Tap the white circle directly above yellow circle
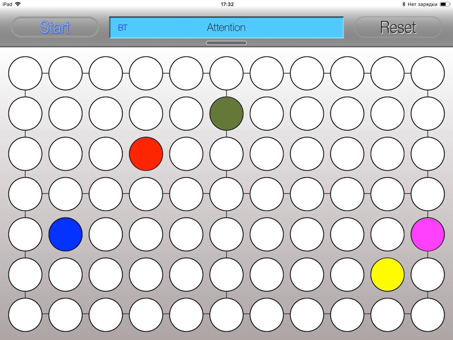 [x=387, y=234]
